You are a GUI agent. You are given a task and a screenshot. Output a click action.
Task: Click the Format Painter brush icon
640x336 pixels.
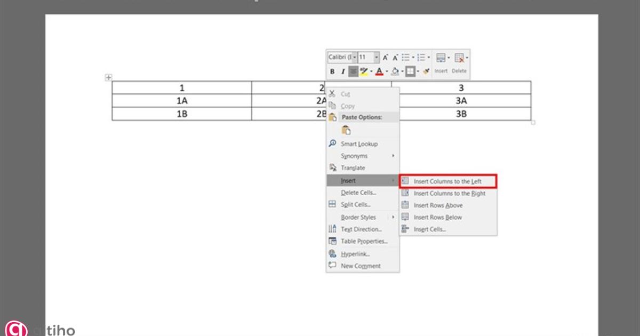426,71
